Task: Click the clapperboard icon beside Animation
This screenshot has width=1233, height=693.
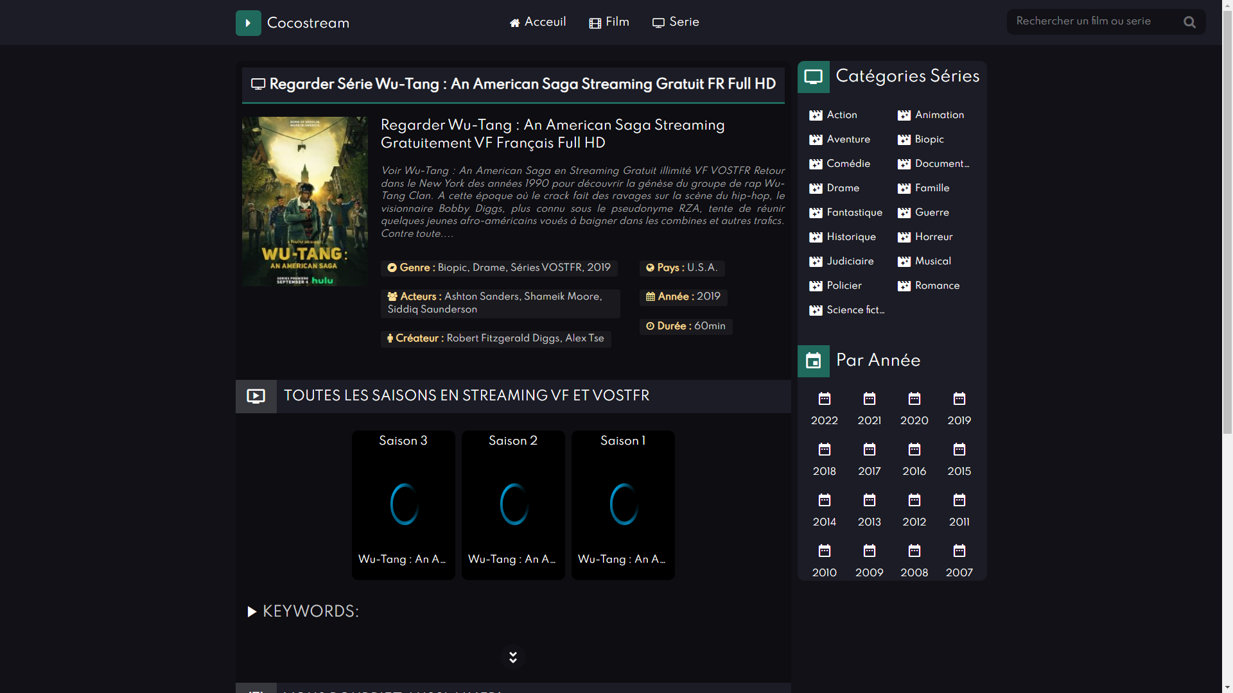Action: [x=904, y=116]
